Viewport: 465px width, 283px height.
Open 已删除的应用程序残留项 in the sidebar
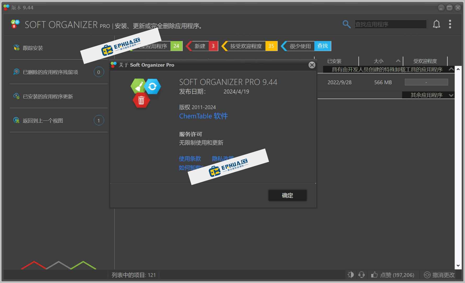point(50,72)
